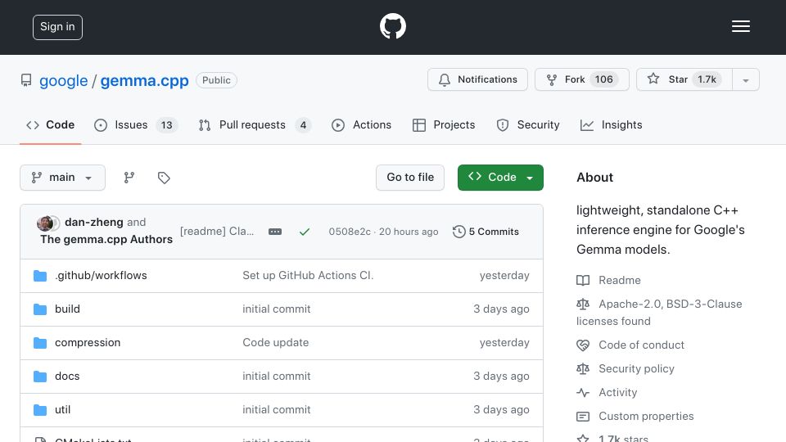Click 'yesterday' in the compression row
The image size is (786, 442).
(504, 343)
